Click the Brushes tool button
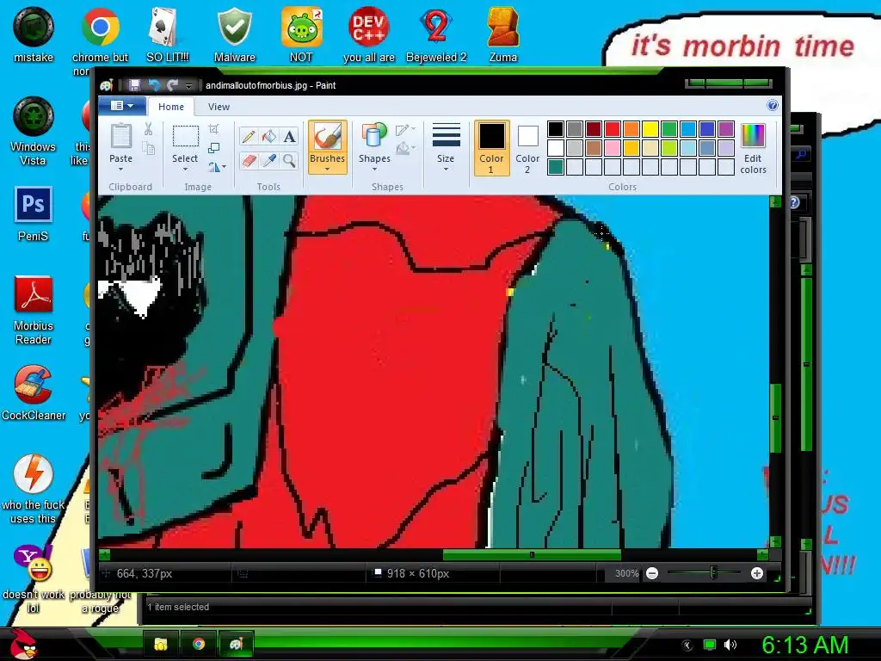The height and width of the screenshot is (661, 881). 327,147
